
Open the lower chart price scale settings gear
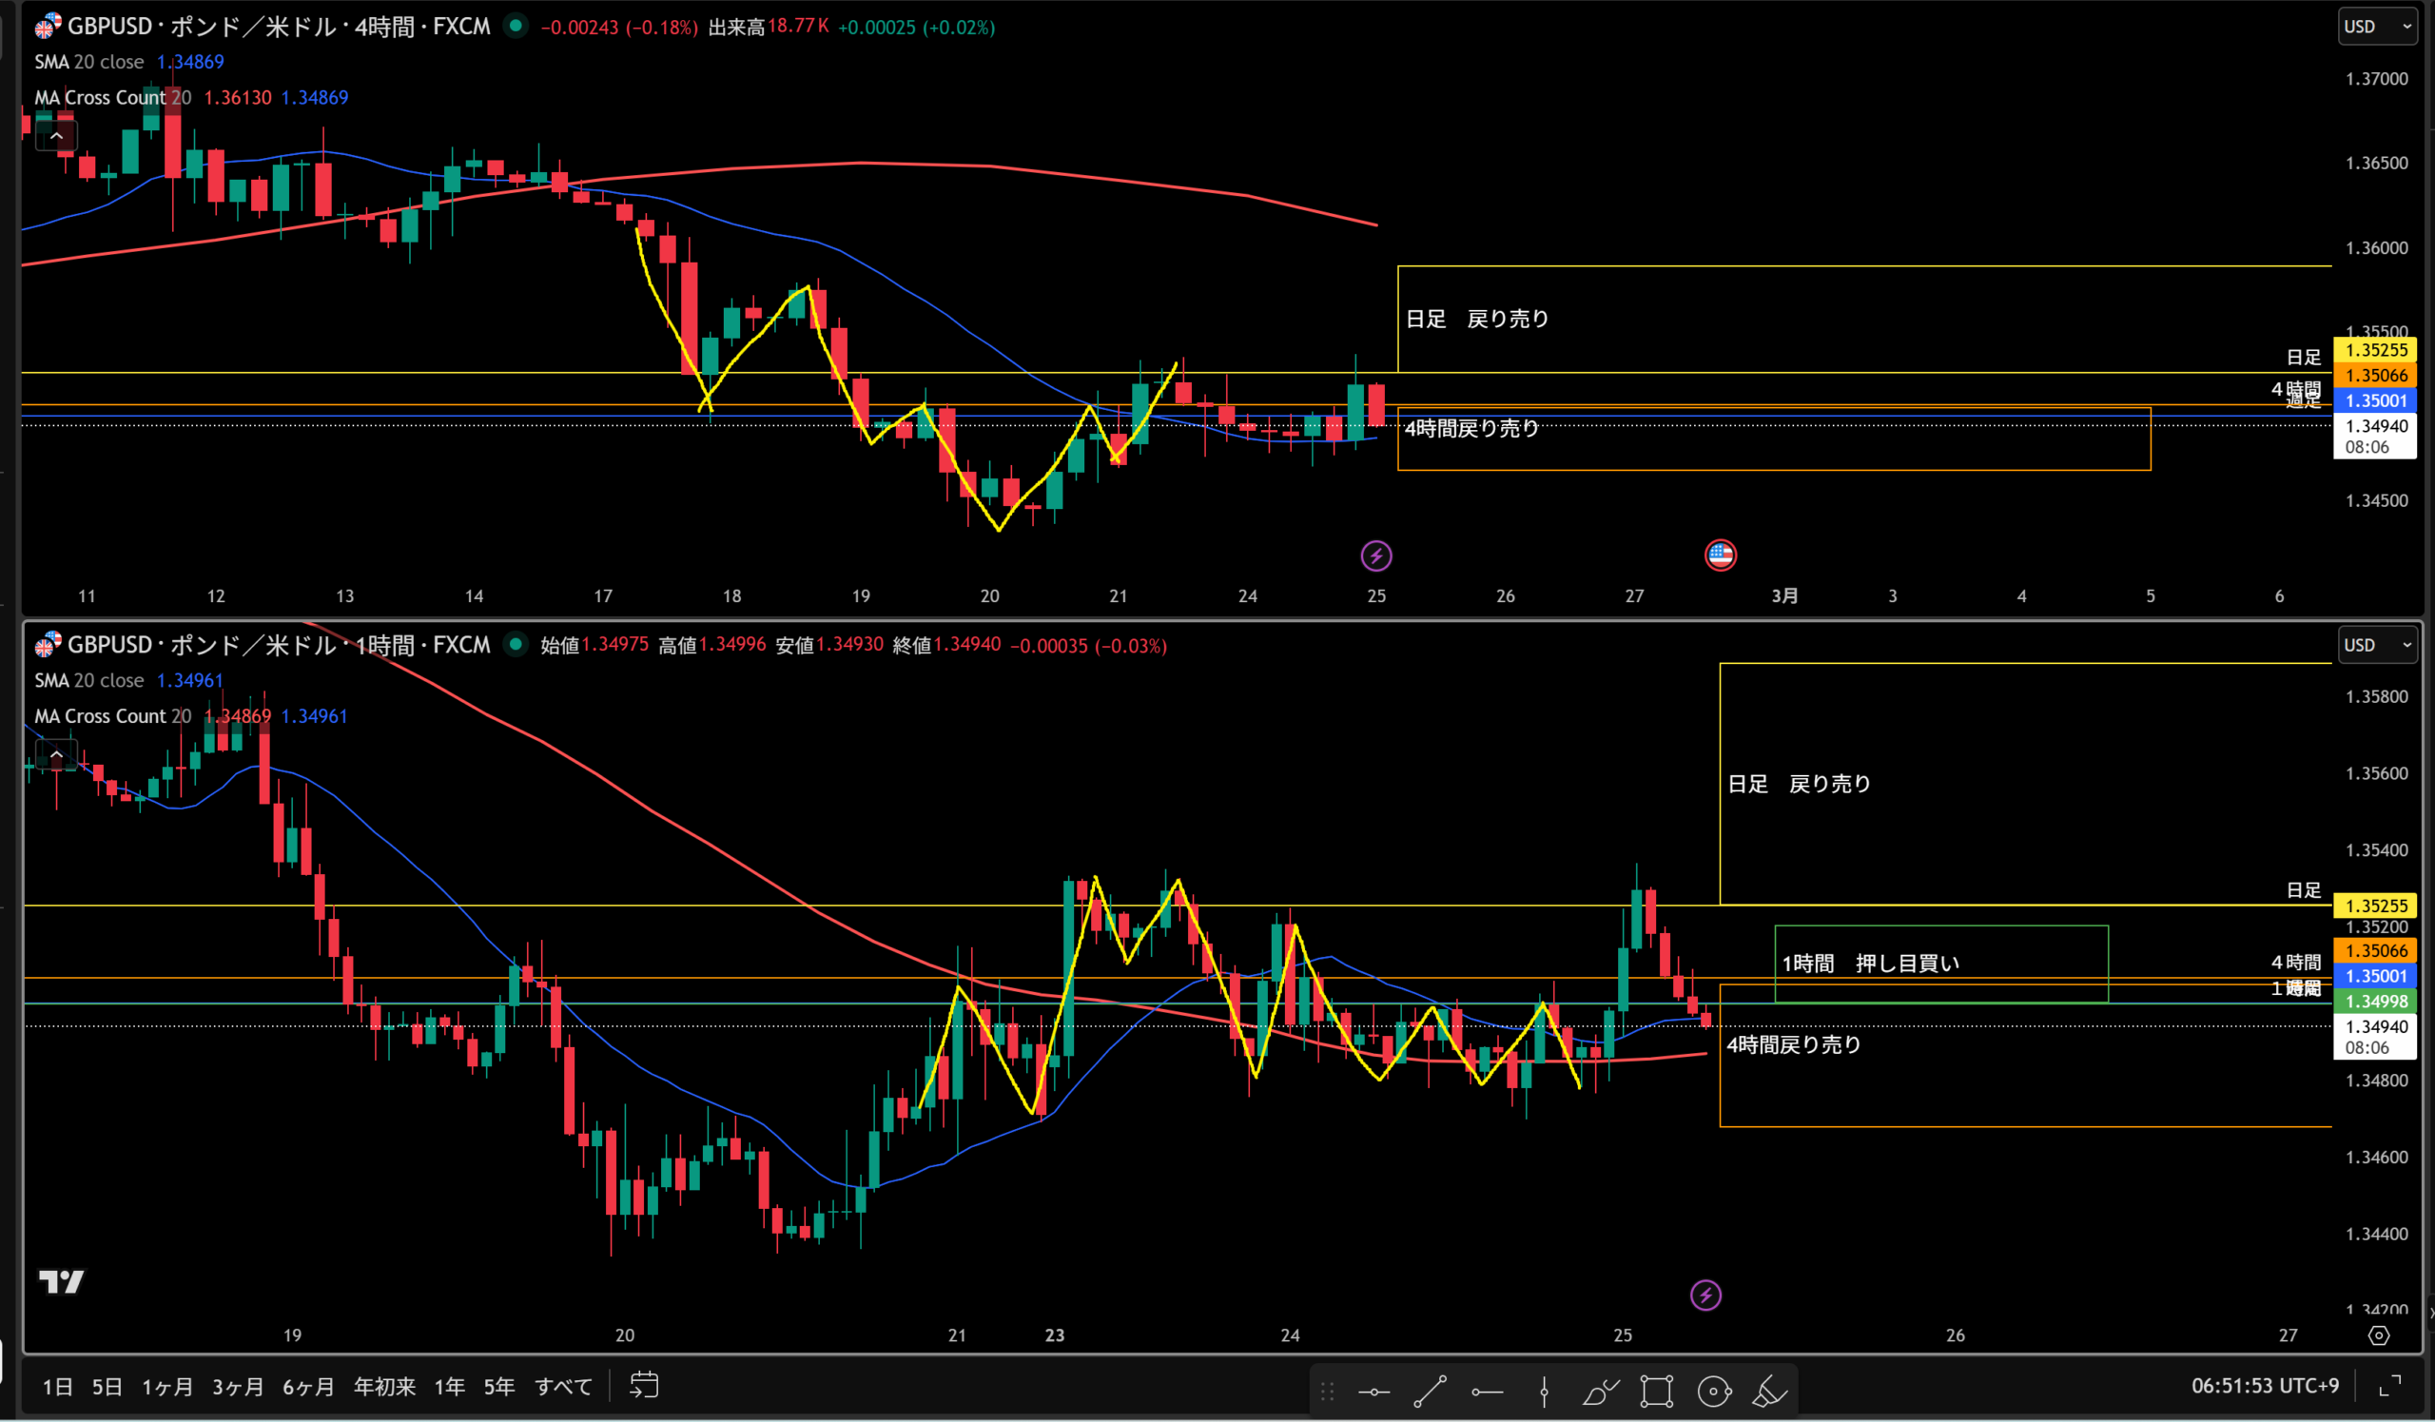(x=2379, y=1335)
